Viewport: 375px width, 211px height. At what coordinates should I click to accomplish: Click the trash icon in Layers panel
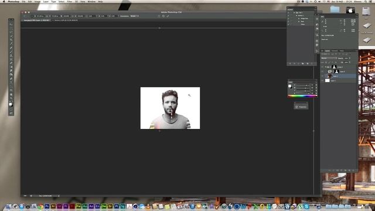coord(354,171)
